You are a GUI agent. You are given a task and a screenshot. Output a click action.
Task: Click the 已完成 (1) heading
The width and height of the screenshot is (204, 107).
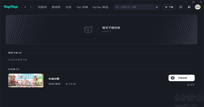[14, 69]
